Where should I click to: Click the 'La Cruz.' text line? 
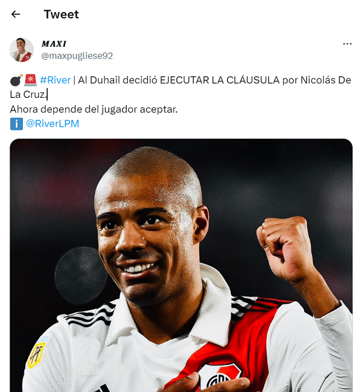[28, 94]
